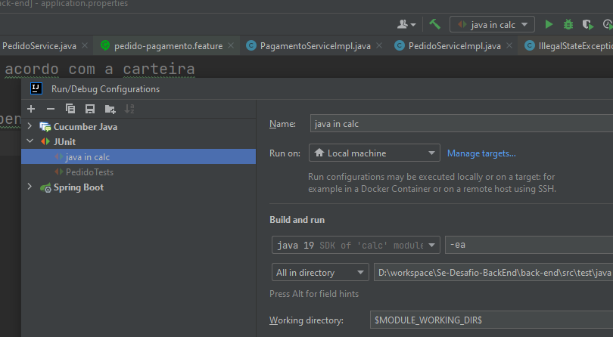Click the JUnit group icon
Screen dimensions: 613x337
pos(45,142)
